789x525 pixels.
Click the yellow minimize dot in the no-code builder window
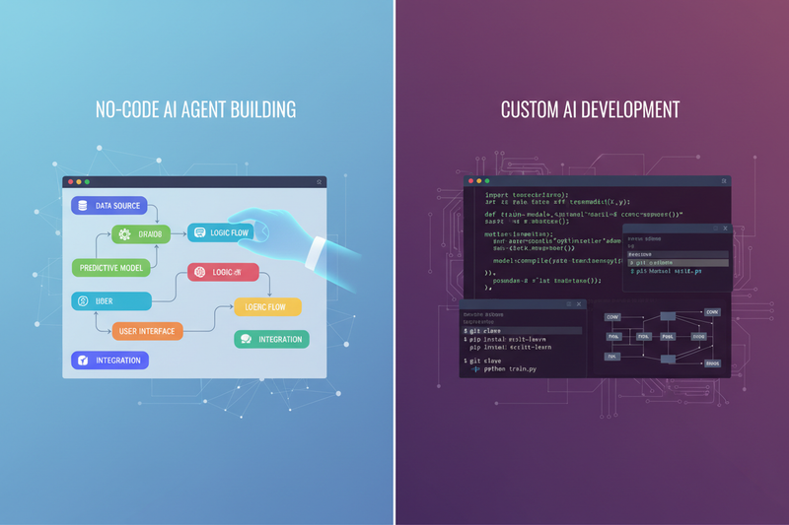79,182
